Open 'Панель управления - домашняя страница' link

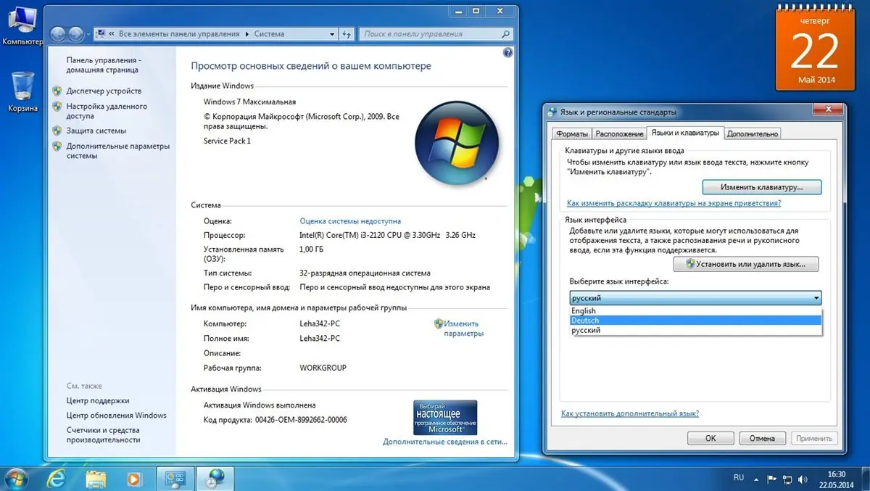104,65
